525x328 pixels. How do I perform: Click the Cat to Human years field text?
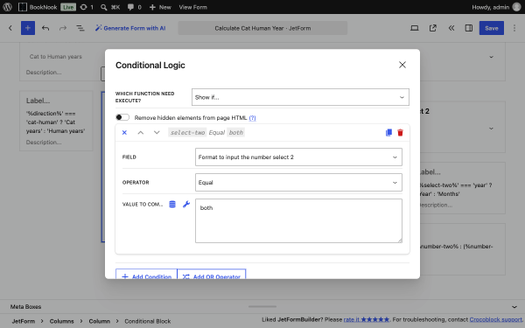pyautogui.click(x=56, y=57)
